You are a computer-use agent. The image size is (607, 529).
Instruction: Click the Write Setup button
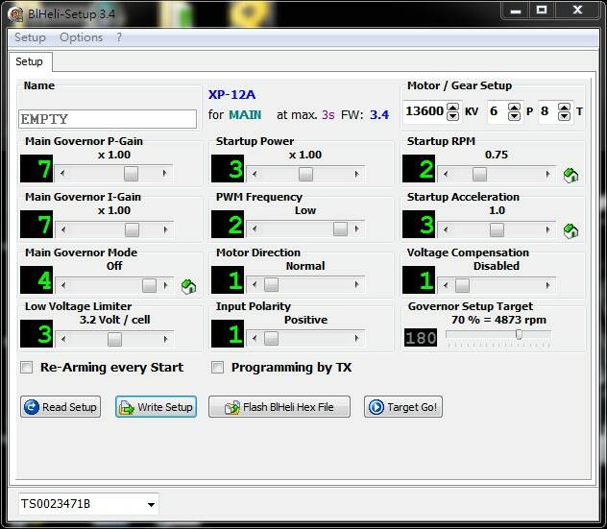coord(156,407)
